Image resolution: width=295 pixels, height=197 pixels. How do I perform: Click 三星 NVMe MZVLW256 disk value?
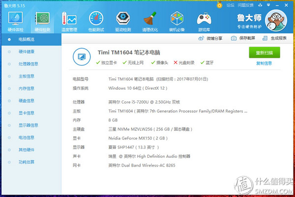tap(150, 129)
